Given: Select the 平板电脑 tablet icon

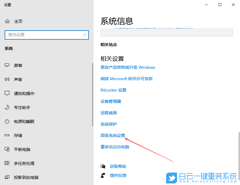Looking at the screenshot, I should pyautogui.click(x=7, y=149).
